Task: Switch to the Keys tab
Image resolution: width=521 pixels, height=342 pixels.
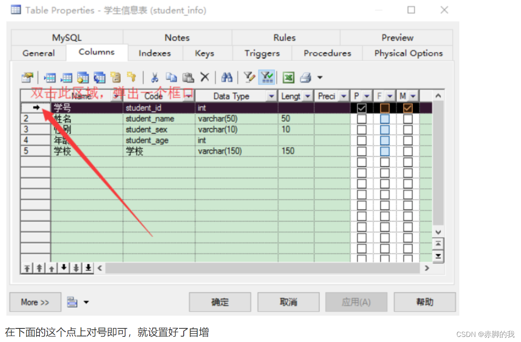Action: pos(205,53)
